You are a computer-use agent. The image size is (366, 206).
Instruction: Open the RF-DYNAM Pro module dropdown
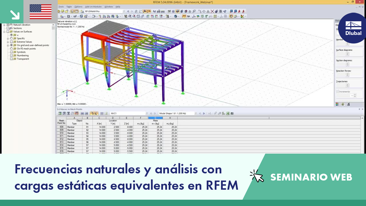(x=124, y=11)
